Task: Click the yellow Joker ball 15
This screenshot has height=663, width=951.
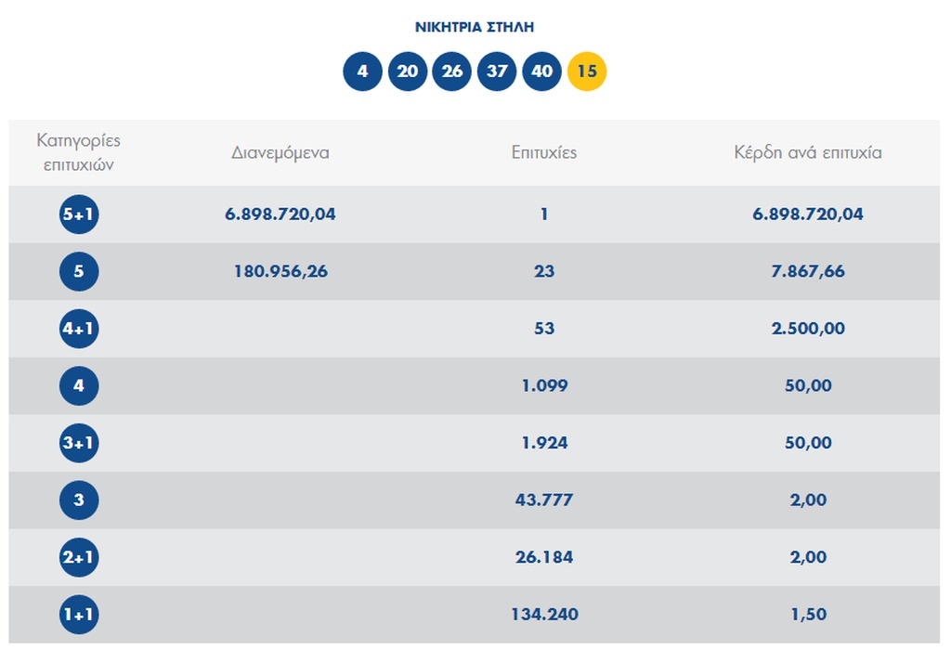Action: pos(587,71)
